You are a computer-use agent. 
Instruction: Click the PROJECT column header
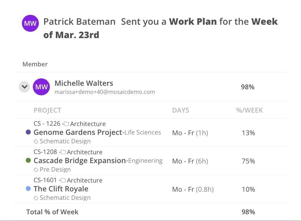point(47,110)
